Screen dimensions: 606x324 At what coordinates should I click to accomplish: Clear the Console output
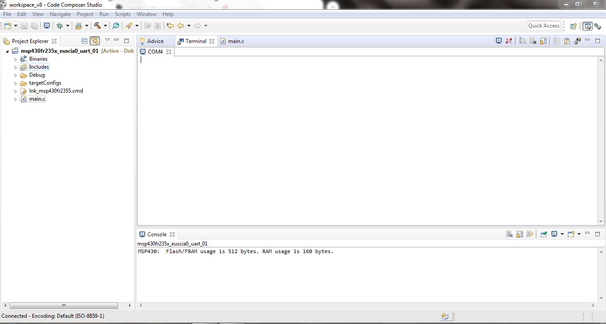coord(509,234)
